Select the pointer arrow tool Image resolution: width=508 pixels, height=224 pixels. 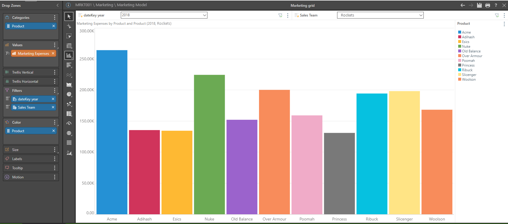[69, 16]
